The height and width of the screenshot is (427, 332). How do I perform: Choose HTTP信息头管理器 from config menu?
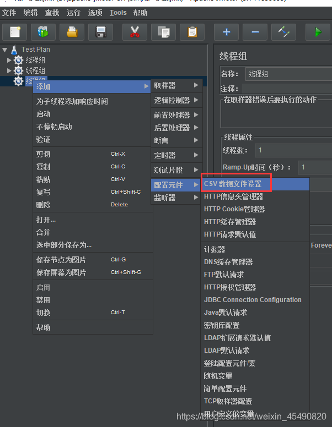click(255, 196)
